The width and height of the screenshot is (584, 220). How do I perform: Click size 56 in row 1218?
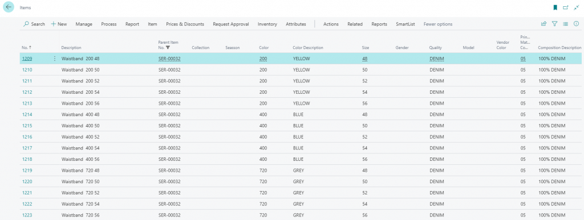[x=364, y=159]
